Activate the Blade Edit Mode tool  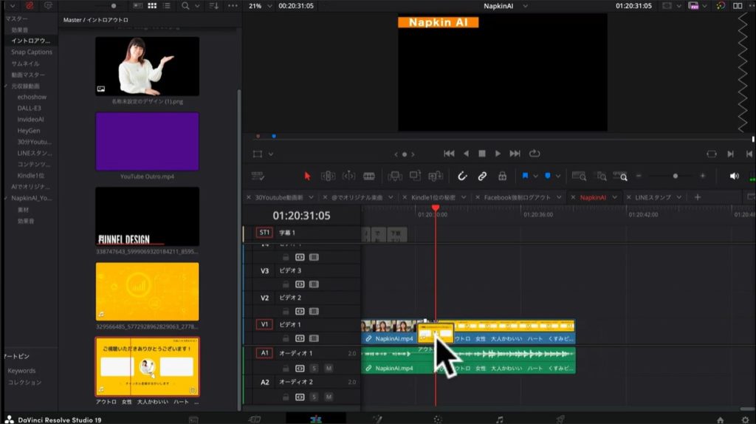pyautogui.click(x=369, y=176)
